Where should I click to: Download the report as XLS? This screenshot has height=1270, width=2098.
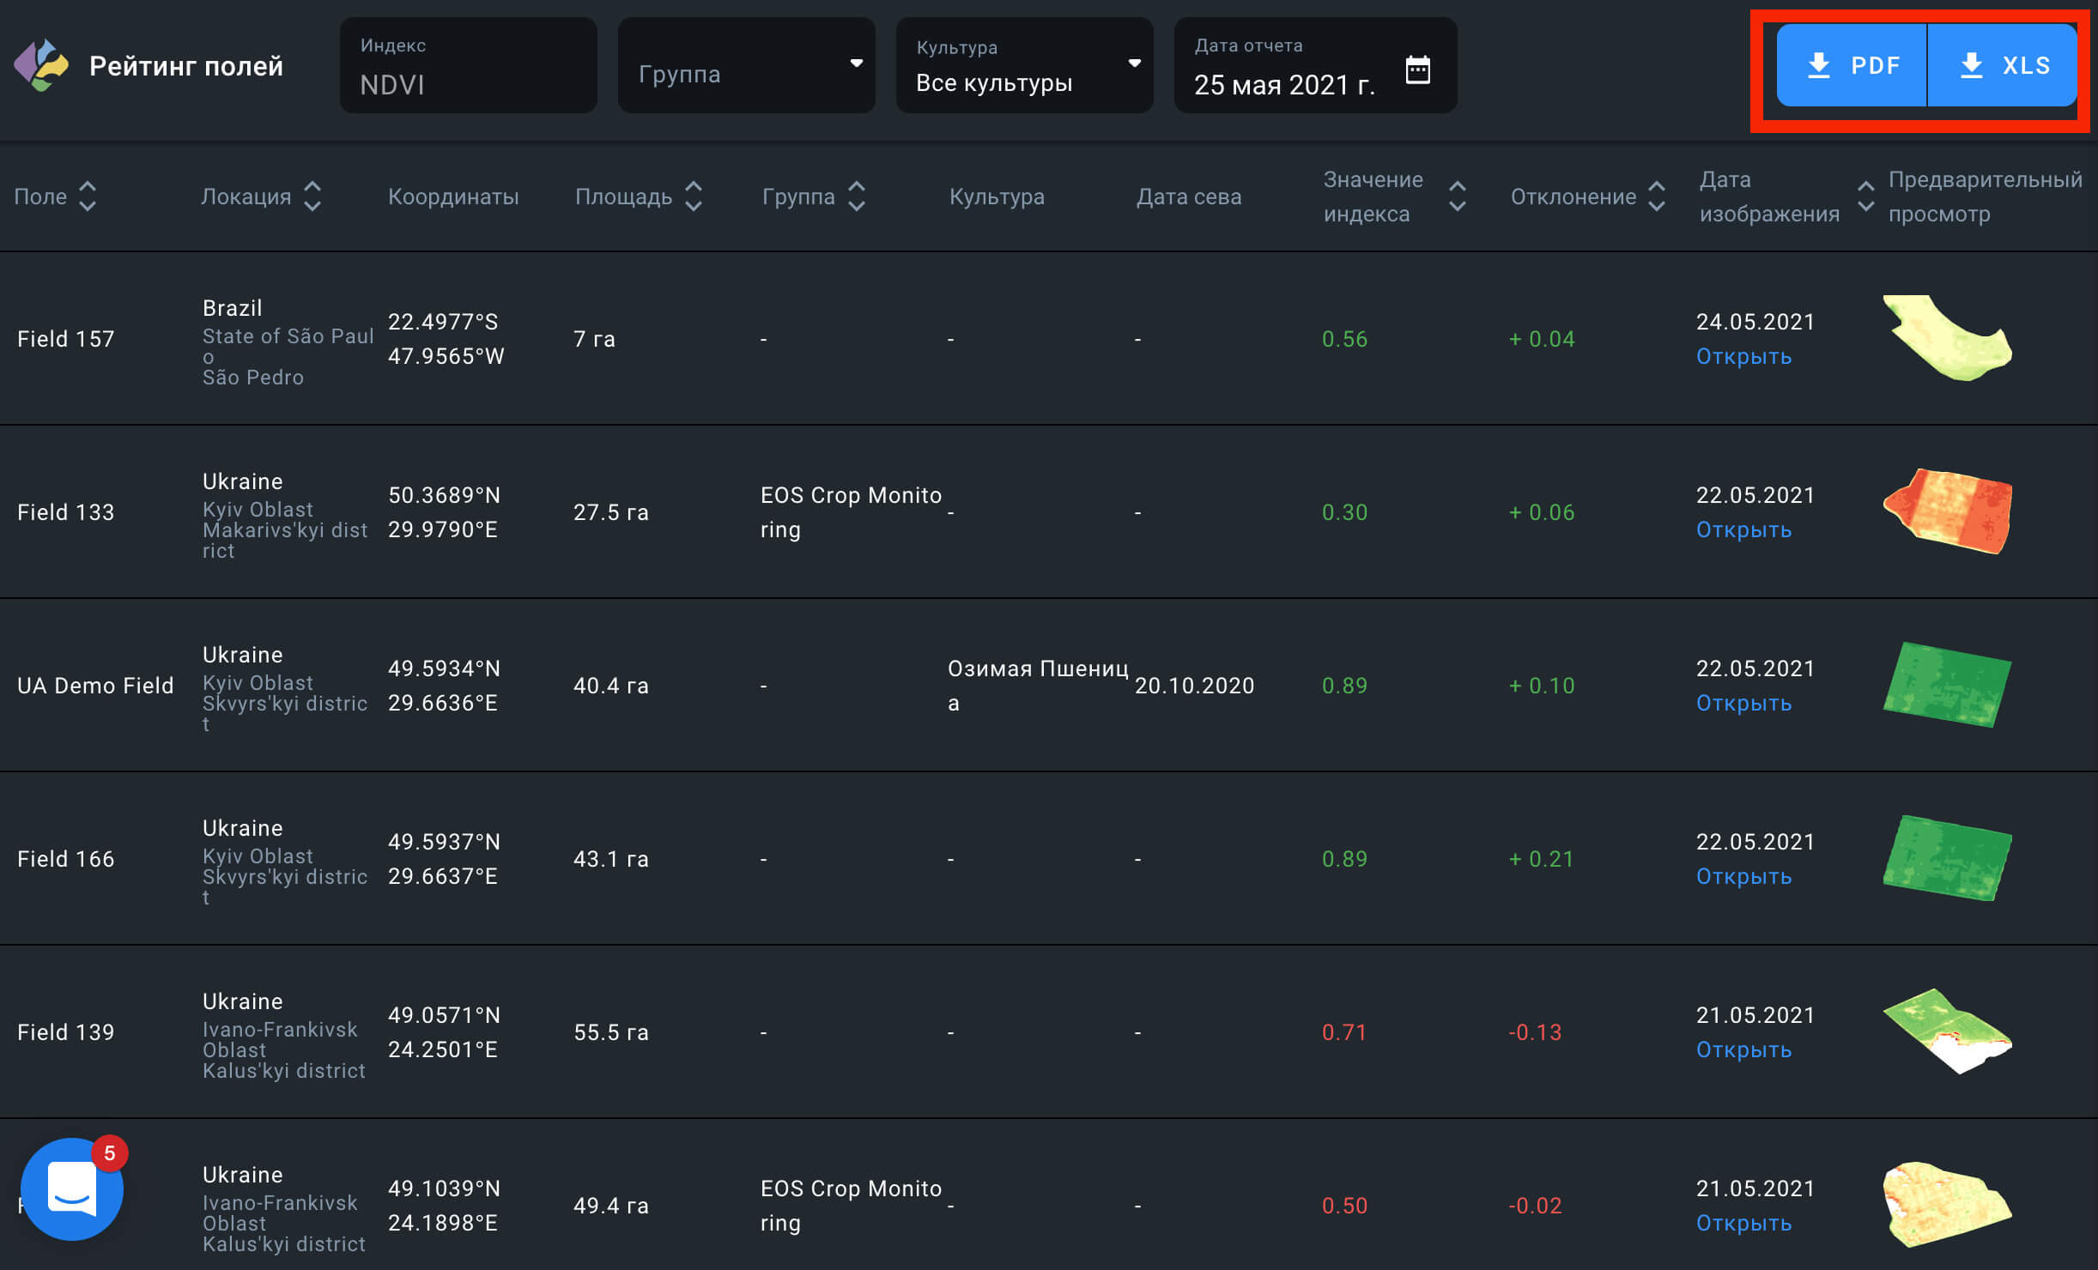pos(2004,65)
